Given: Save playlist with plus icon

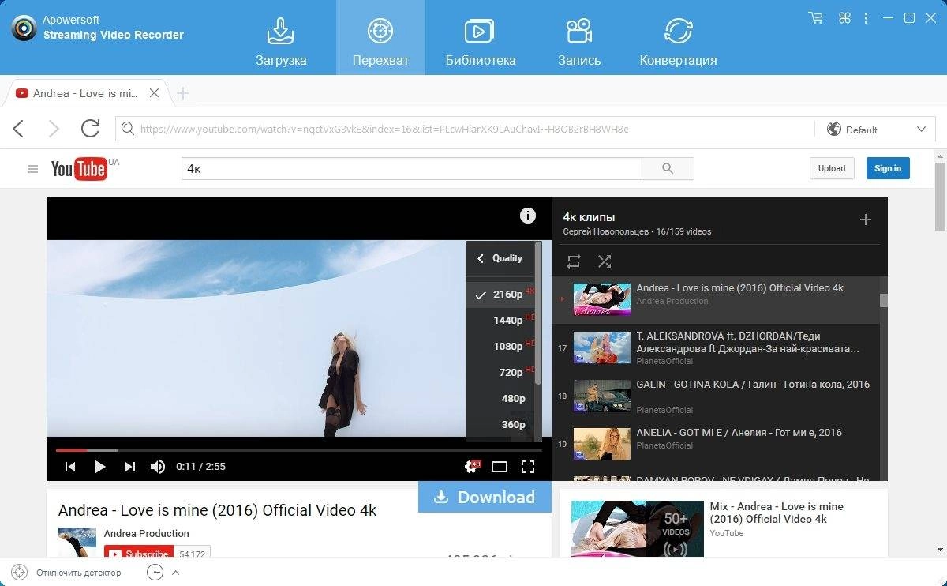Looking at the screenshot, I should pyautogui.click(x=866, y=220).
